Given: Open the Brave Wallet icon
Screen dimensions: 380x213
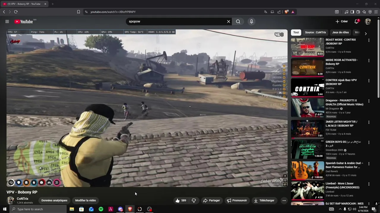Looking at the screenshot, I should point(358,12).
